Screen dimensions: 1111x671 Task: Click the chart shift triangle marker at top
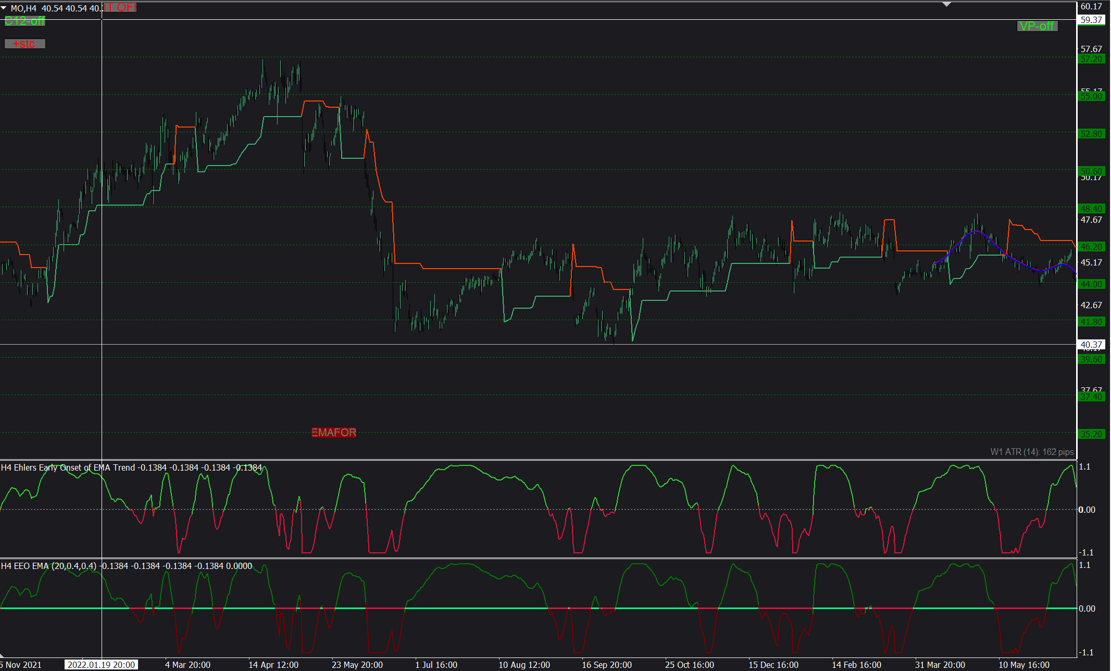click(947, 4)
